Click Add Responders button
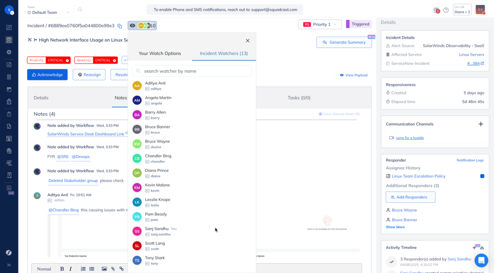 411,197
